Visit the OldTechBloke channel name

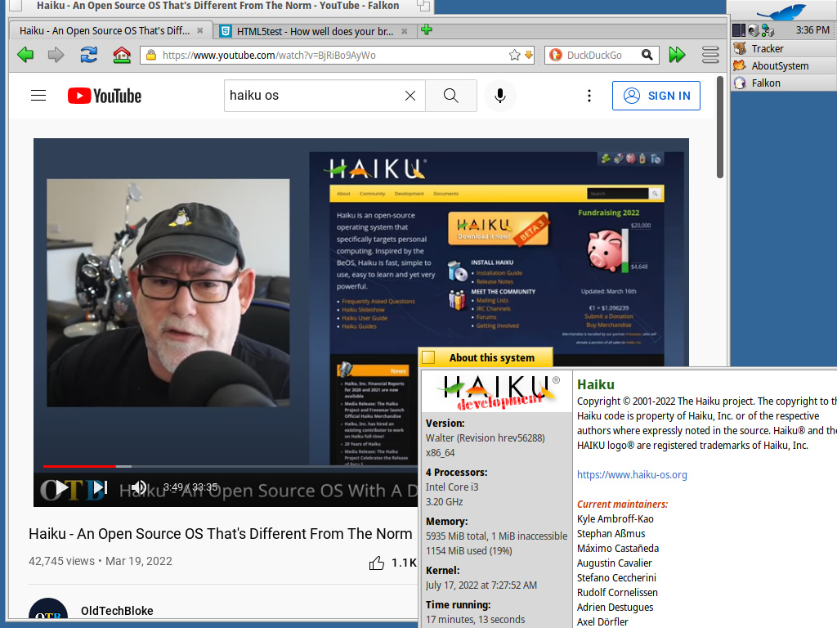point(117,611)
